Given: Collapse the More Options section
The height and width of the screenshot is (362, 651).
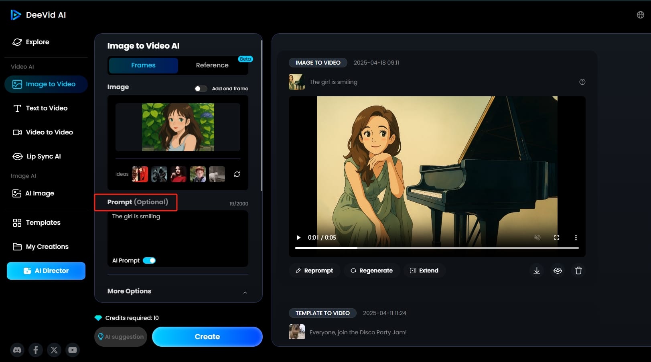Looking at the screenshot, I should coord(245,292).
